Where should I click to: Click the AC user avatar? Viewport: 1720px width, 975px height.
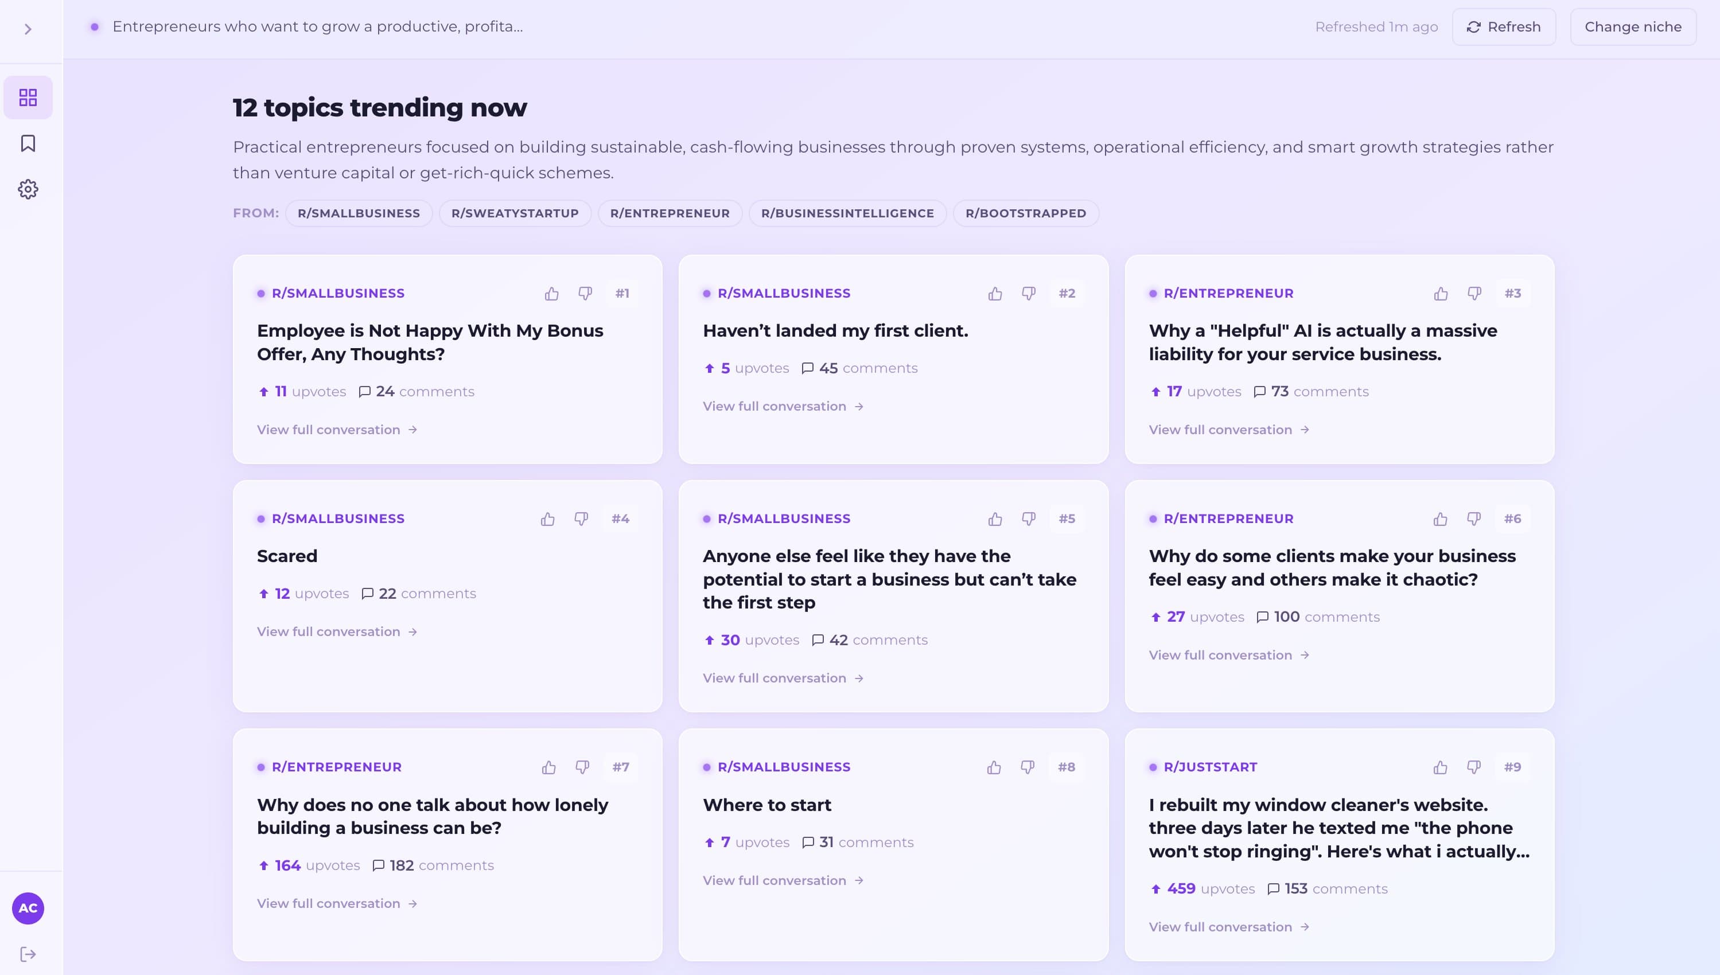pos(28,908)
